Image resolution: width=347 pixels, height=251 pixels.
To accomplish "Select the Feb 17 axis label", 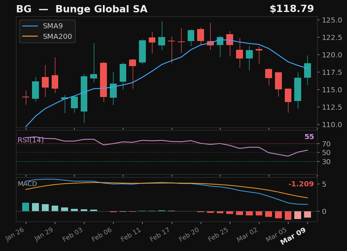I will (x=159, y=234).
